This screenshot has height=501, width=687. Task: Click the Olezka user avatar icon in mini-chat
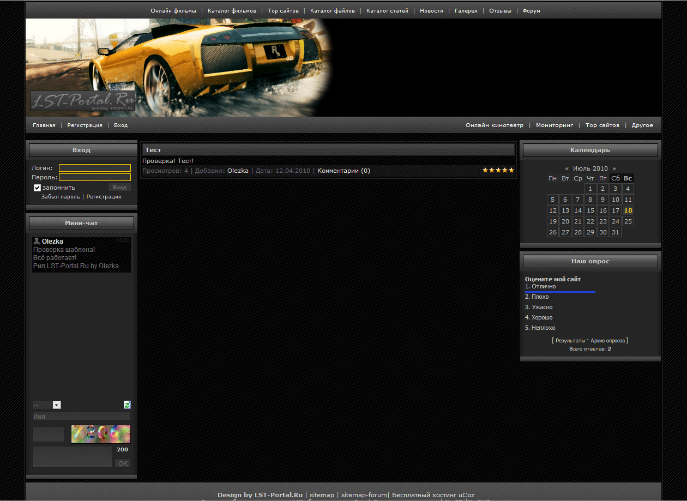pyautogui.click(x=37, y=241)
